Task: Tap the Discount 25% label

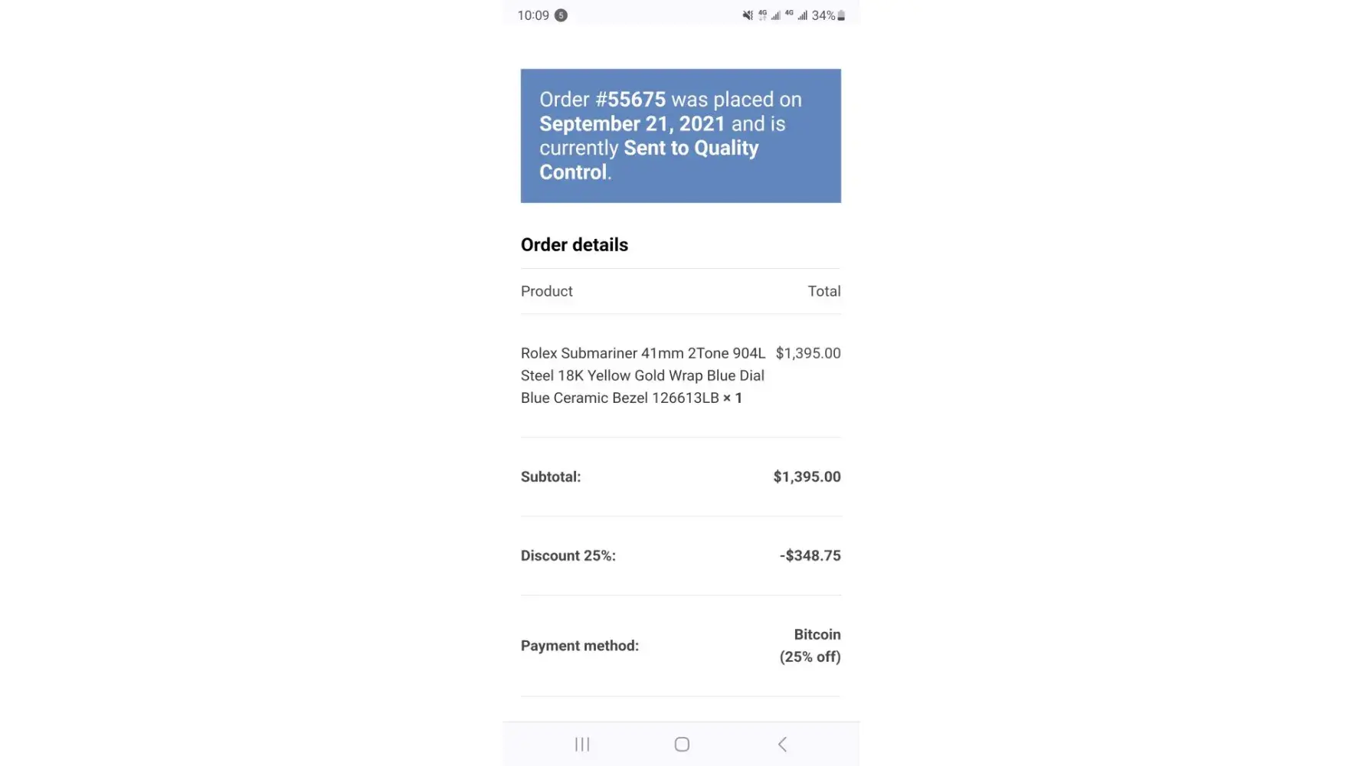Action: click(568, 555)
